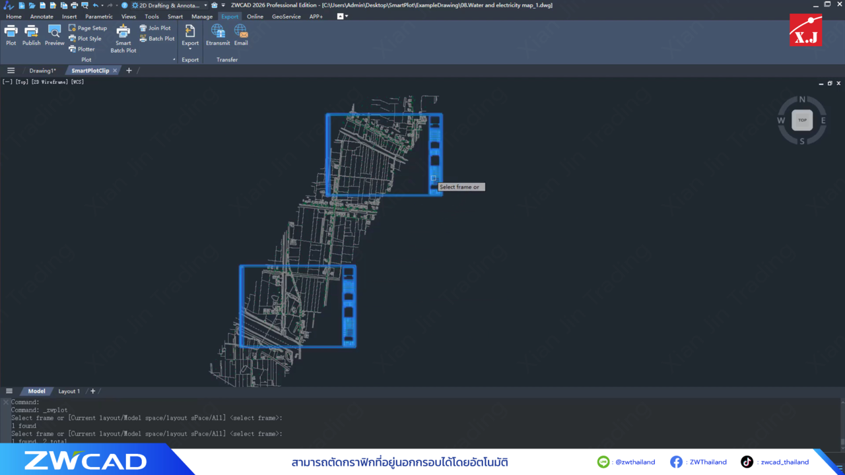Open the Home ribbon tab
The image size is (845, 475).
coord(13,16)
